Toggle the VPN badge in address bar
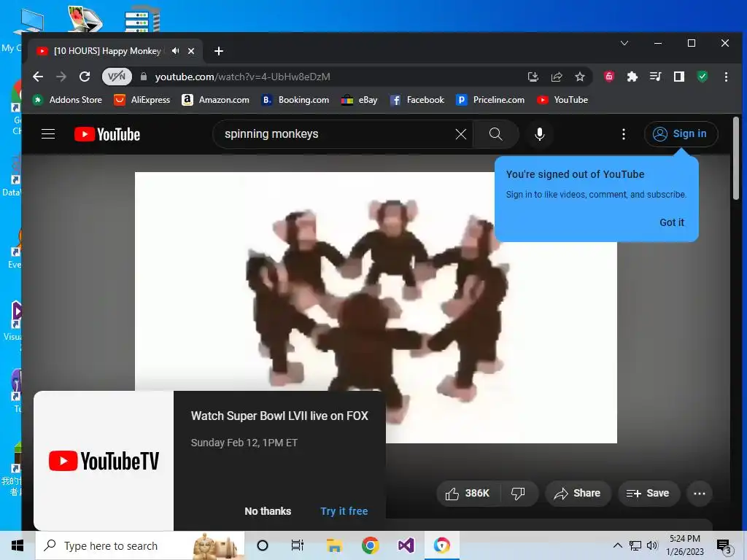This screenshot has height=560, width=747. pyautogui.click(x=117, y=77)
